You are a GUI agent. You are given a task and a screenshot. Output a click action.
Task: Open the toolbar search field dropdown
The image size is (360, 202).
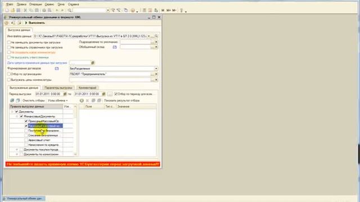click(107, 10)
